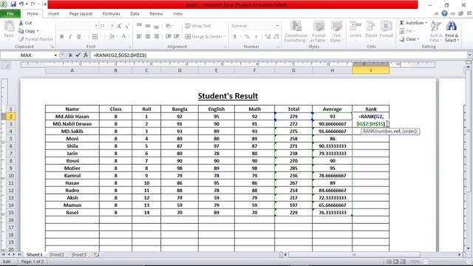Click the Decrease Decimal icon
This screenshot has height=266, width=473.
click(x=276, y=36)
